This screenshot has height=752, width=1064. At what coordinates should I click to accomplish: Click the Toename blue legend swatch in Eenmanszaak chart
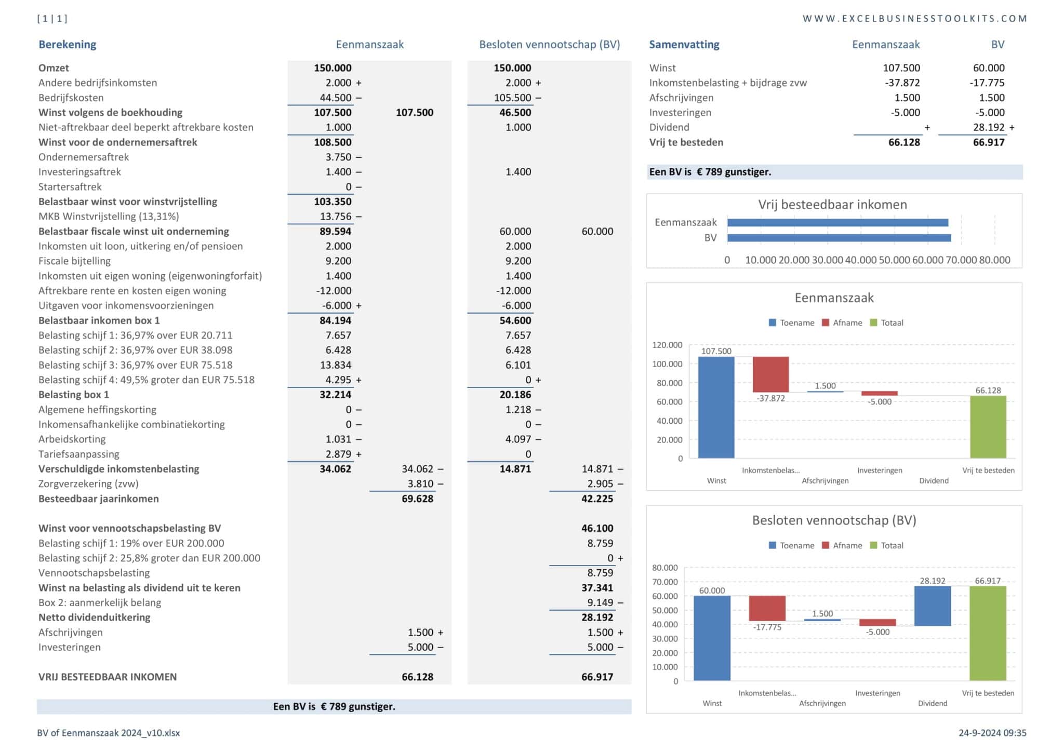tap(772, 323)
